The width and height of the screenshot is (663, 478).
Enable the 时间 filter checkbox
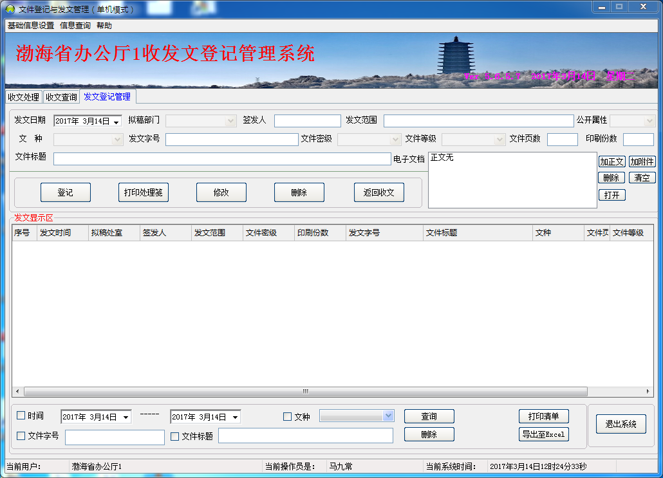pyautogui.click(x=21, y=416)
